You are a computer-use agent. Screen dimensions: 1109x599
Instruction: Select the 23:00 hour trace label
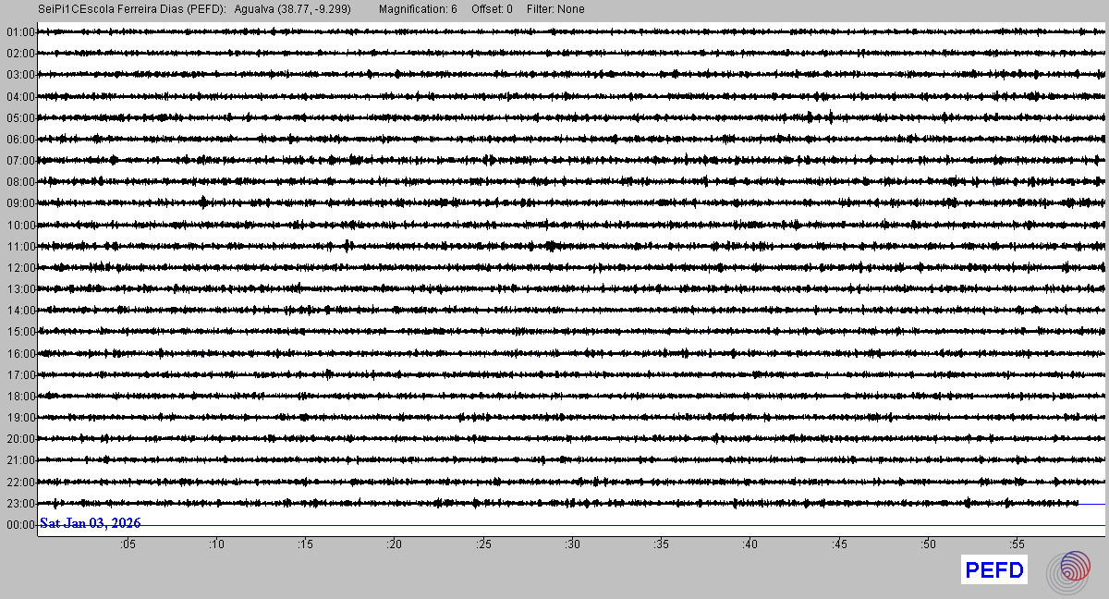click(x=19, y=504)
